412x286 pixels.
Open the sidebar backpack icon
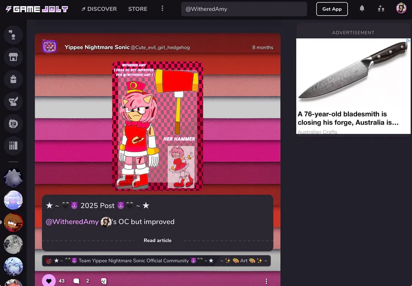click(x=13, y=79)
